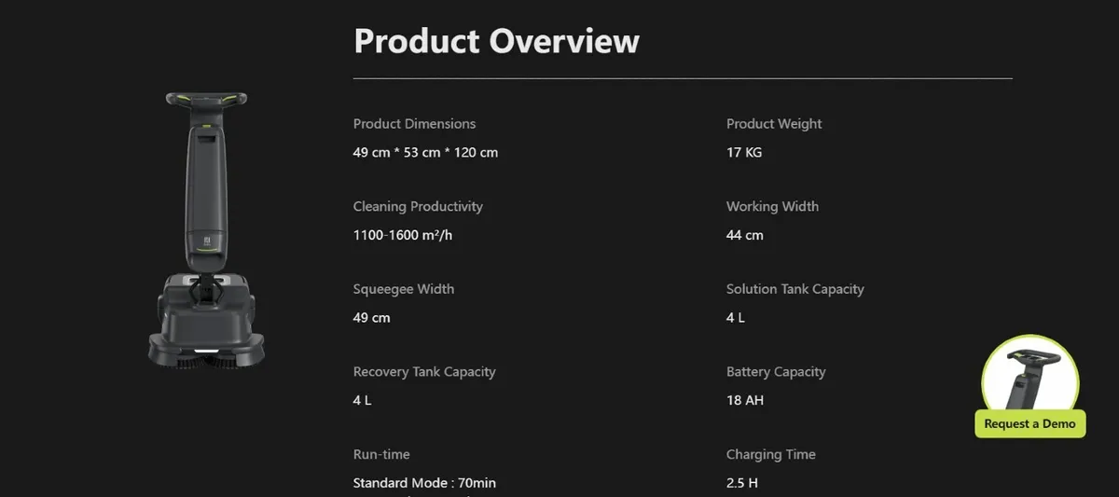The image size is (1119, 497).
Task: Click the Squeegee Width label
Action: click(404, 289)
